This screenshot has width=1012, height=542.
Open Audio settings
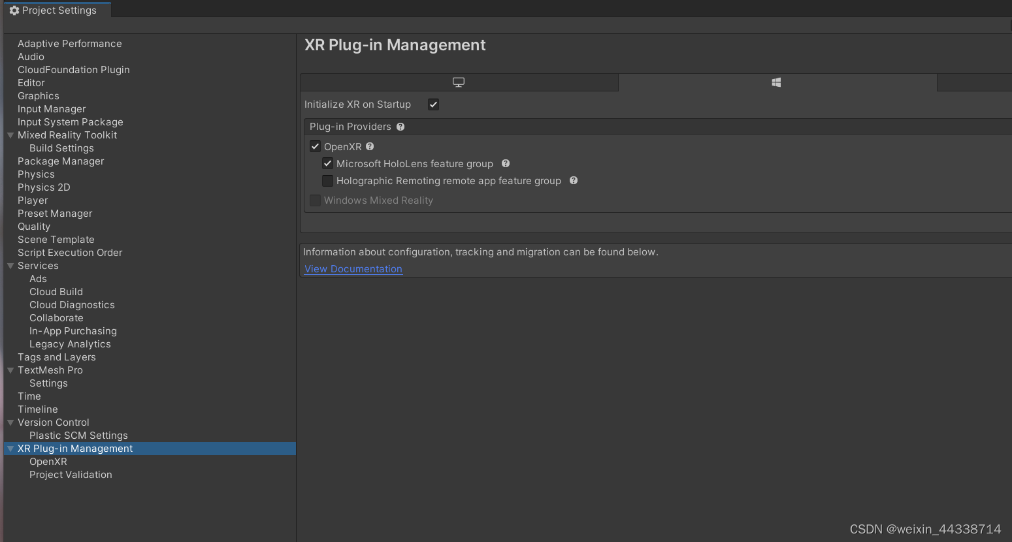(x=31, y=57)
